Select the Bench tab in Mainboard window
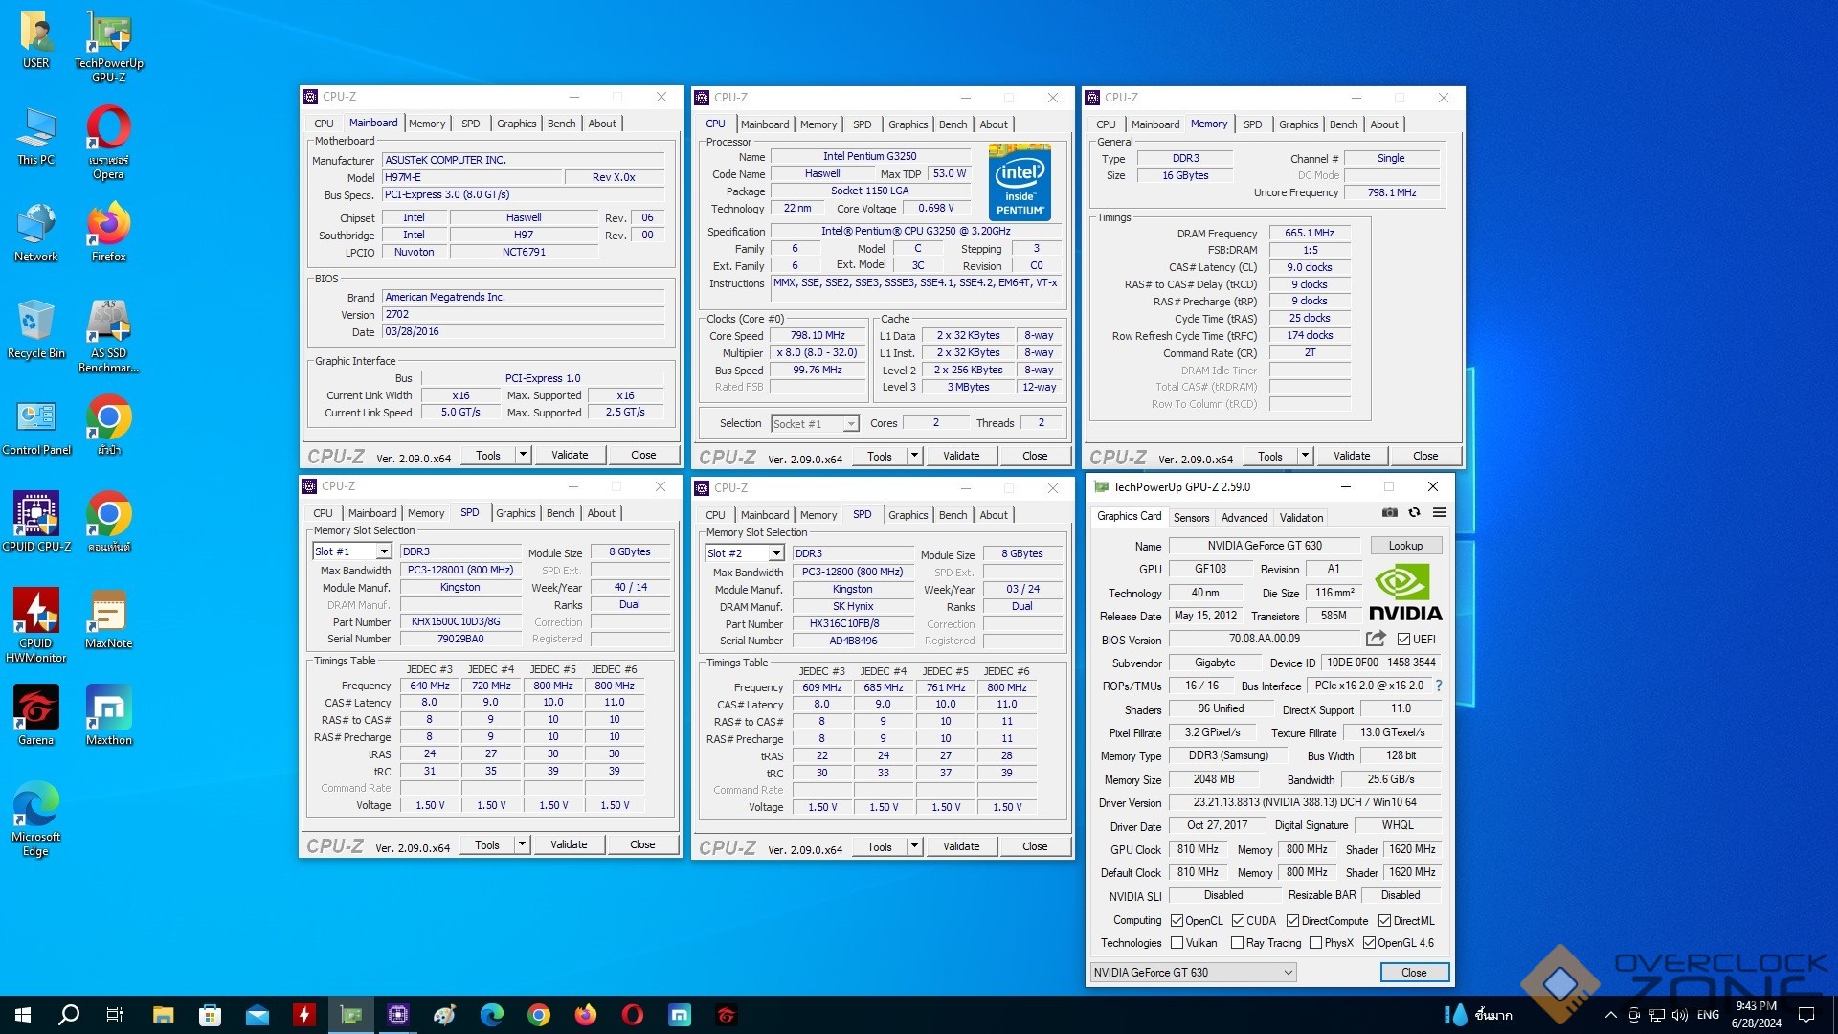Viewport: 1838px width, 1034px height. point(561,124)
